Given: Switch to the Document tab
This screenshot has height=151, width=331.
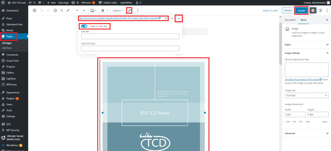Looking at the screenshot, I should click(x=290, y=20).
